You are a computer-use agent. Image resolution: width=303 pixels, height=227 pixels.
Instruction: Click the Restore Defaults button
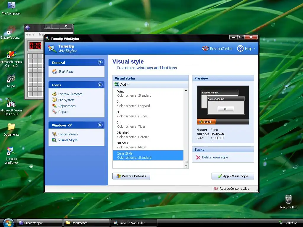pyautogui.click(x=131, y=176)
